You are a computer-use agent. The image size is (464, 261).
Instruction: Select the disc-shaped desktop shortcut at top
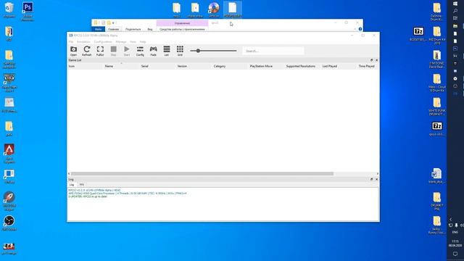click(213, 9)
